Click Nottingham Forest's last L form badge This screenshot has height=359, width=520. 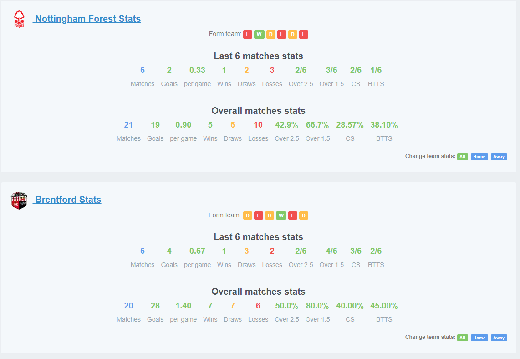(x=303, y=35)
